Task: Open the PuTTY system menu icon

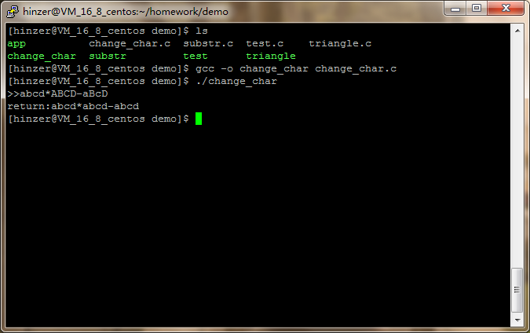Action: 13,12
